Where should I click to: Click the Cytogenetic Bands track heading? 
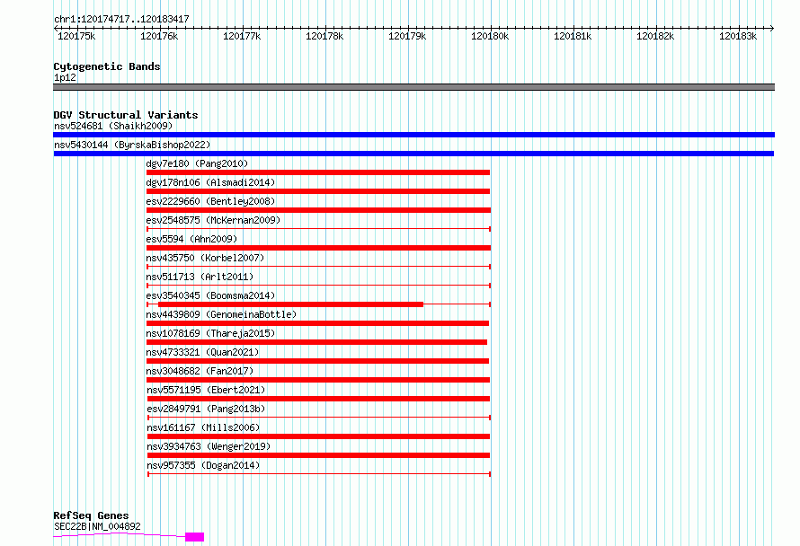tap(107, 66)
